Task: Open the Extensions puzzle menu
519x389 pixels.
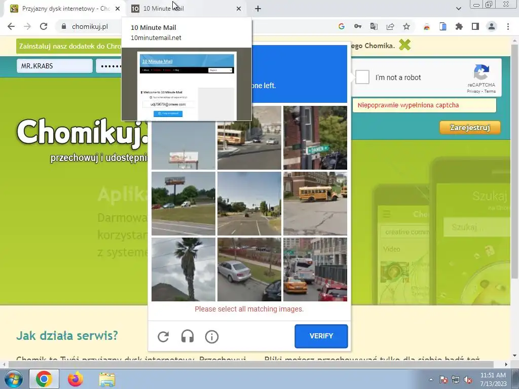Action: [459, 26]
